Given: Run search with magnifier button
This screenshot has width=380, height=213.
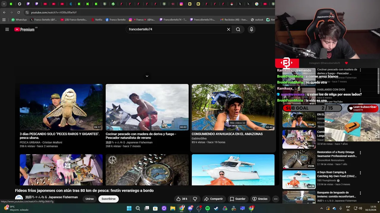Looking at the screenshot, I should pyautogui.click(x=238, y=29).
